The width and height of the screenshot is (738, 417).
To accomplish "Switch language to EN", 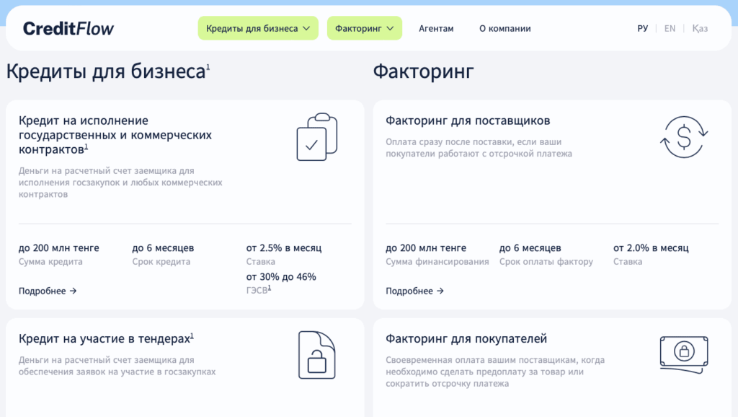I will [x=670, y=29].
